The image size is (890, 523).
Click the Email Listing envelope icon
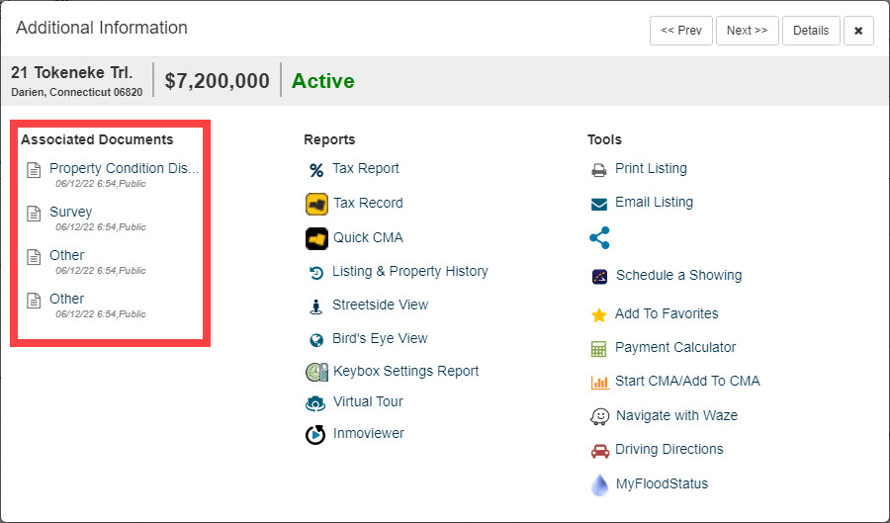599,205
